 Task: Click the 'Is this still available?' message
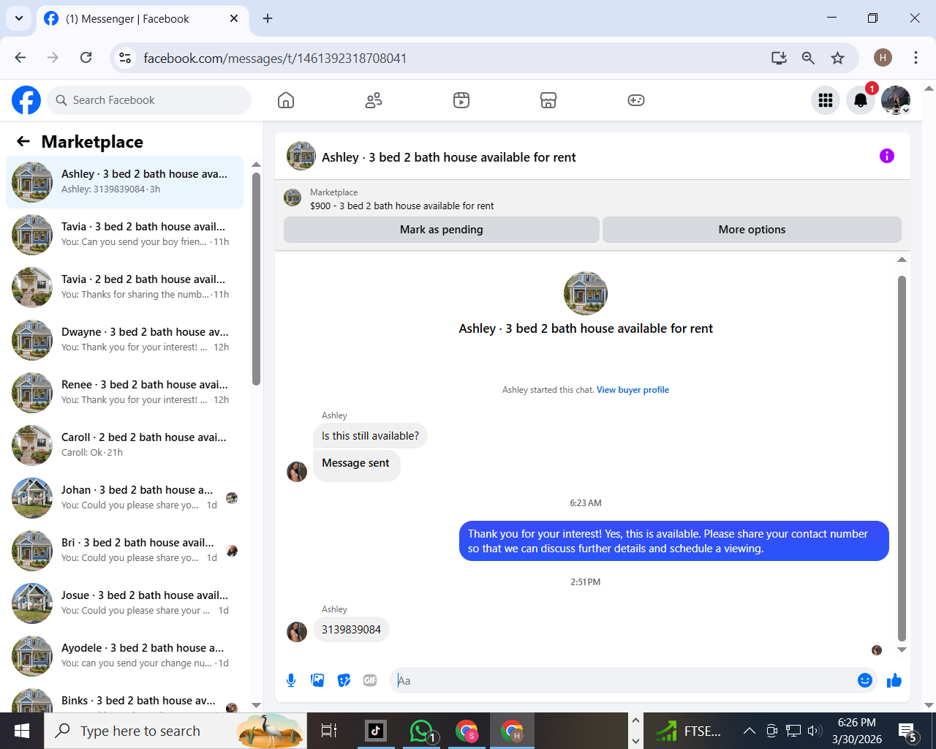point(370,436)
